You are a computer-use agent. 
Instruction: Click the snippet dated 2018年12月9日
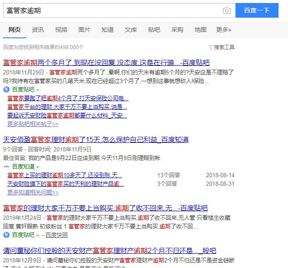pyautogui.click(x=119, y=262)
